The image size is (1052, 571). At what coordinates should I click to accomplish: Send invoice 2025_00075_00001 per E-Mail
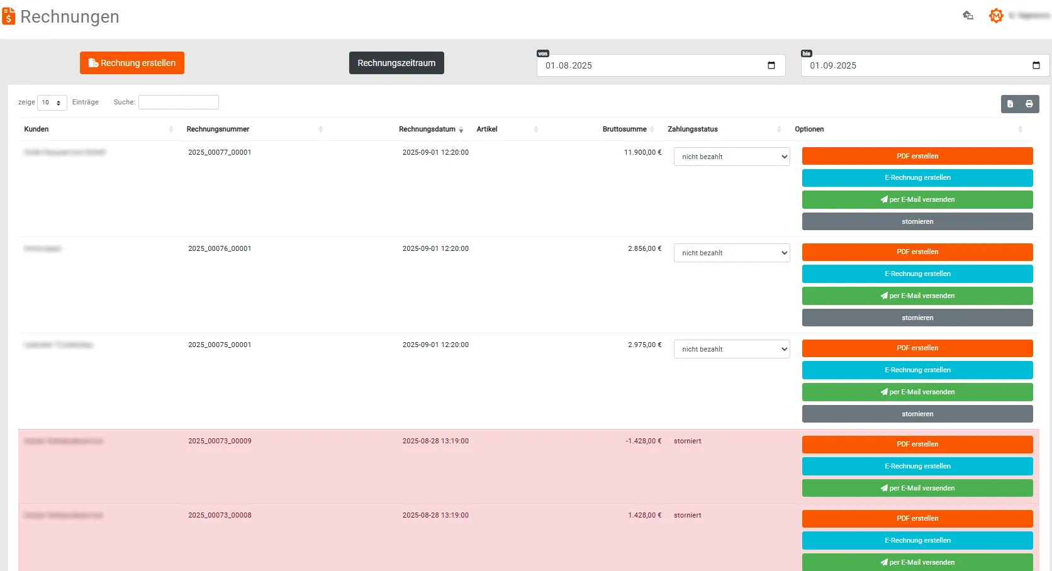click(x=917, y=392)
